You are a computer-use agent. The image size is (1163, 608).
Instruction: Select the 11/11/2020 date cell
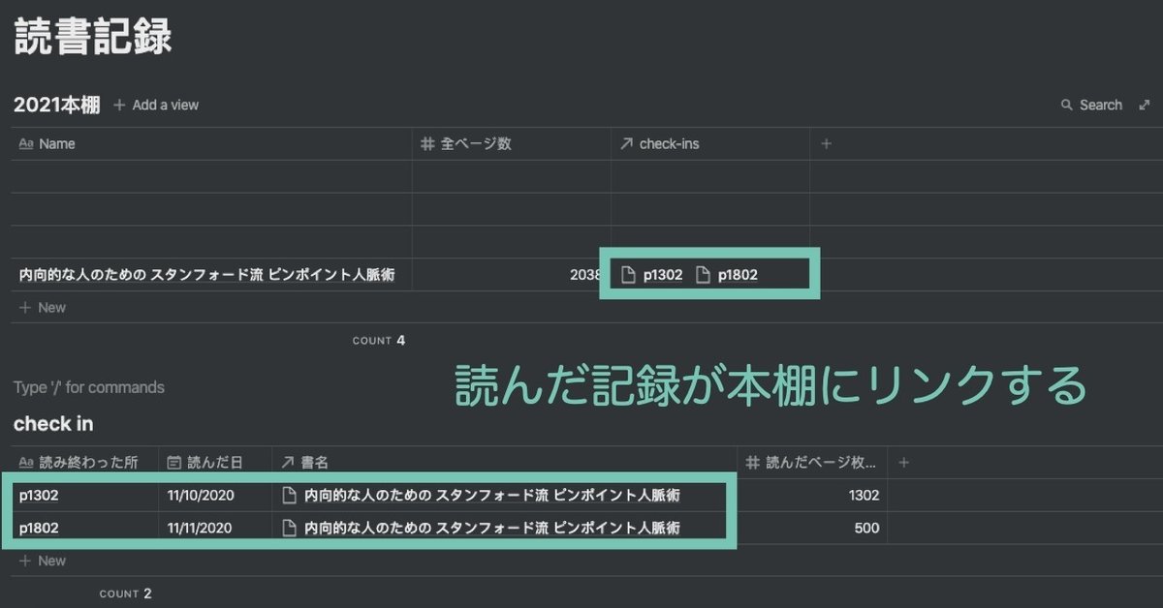pyautogui.click(x=215, y=528)
